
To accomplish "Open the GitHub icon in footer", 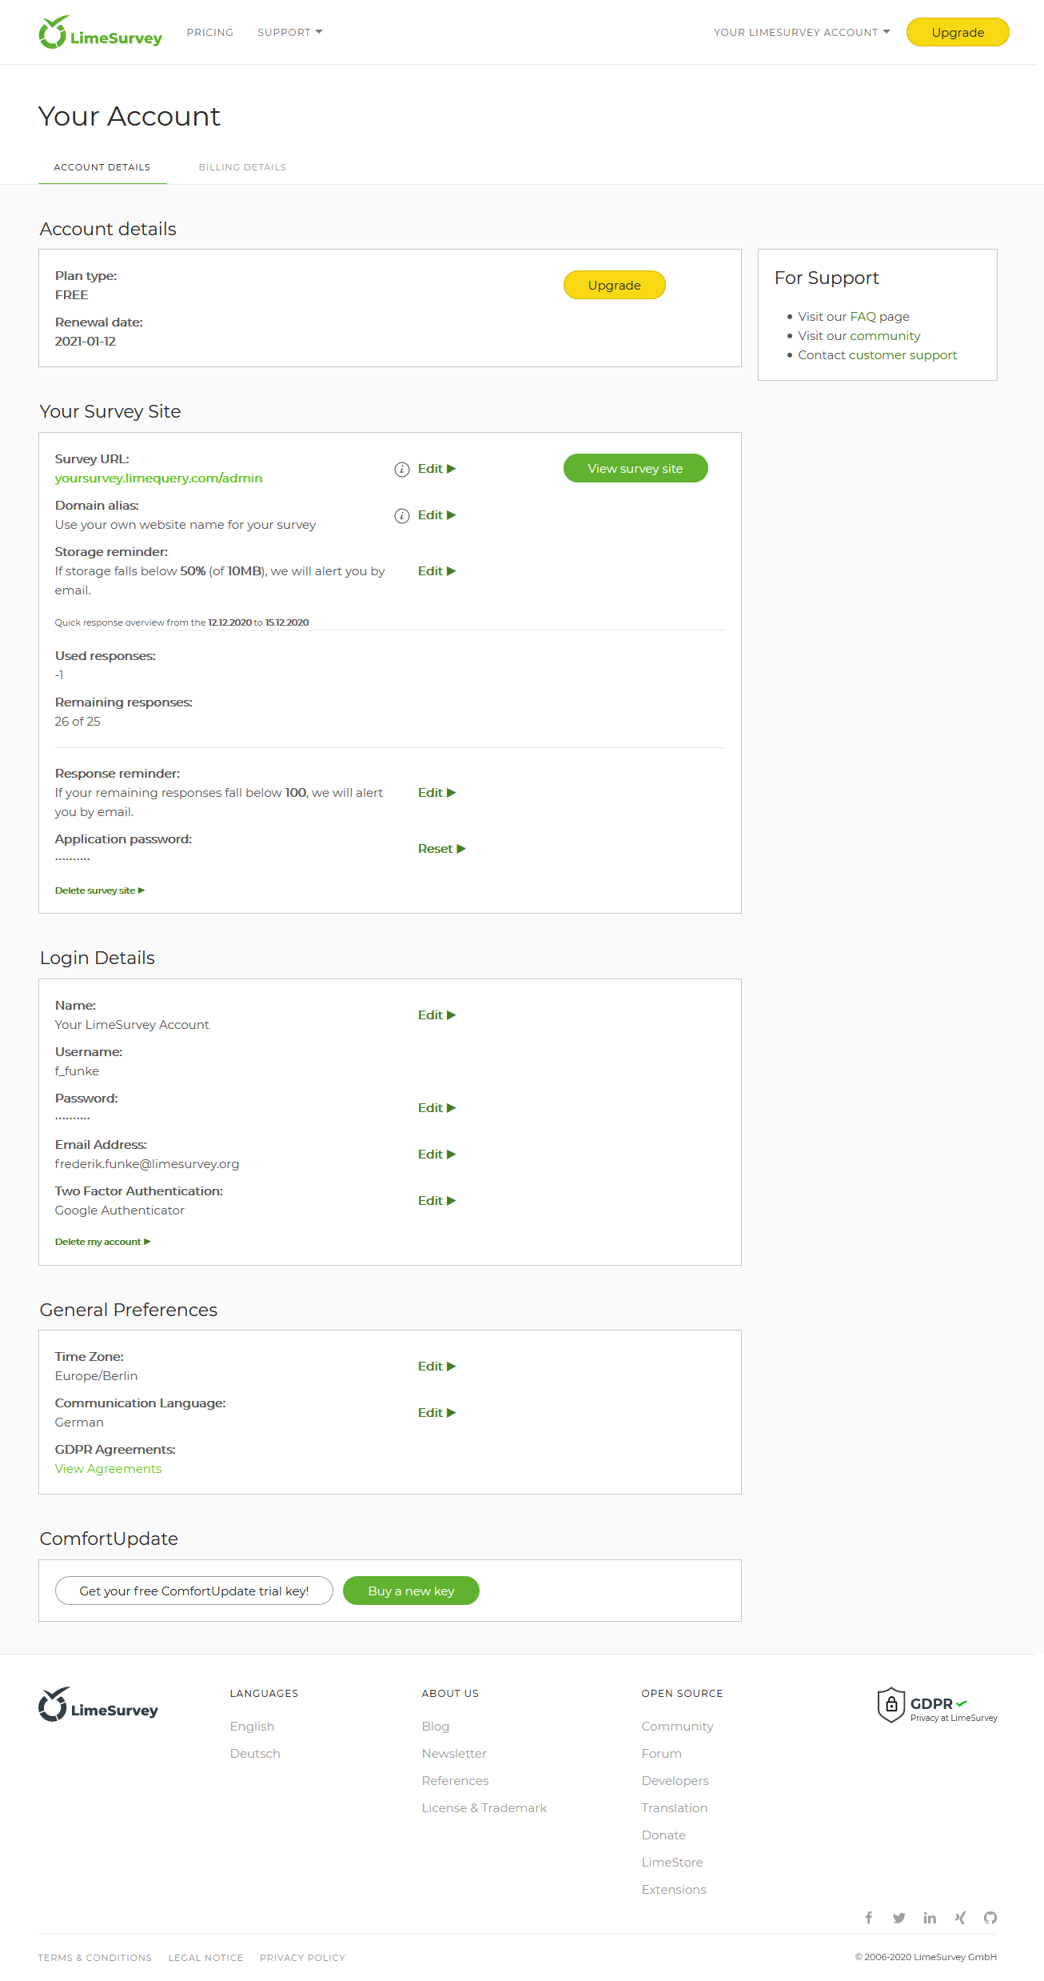I will pyautogui.click(x=990, y=1918).
